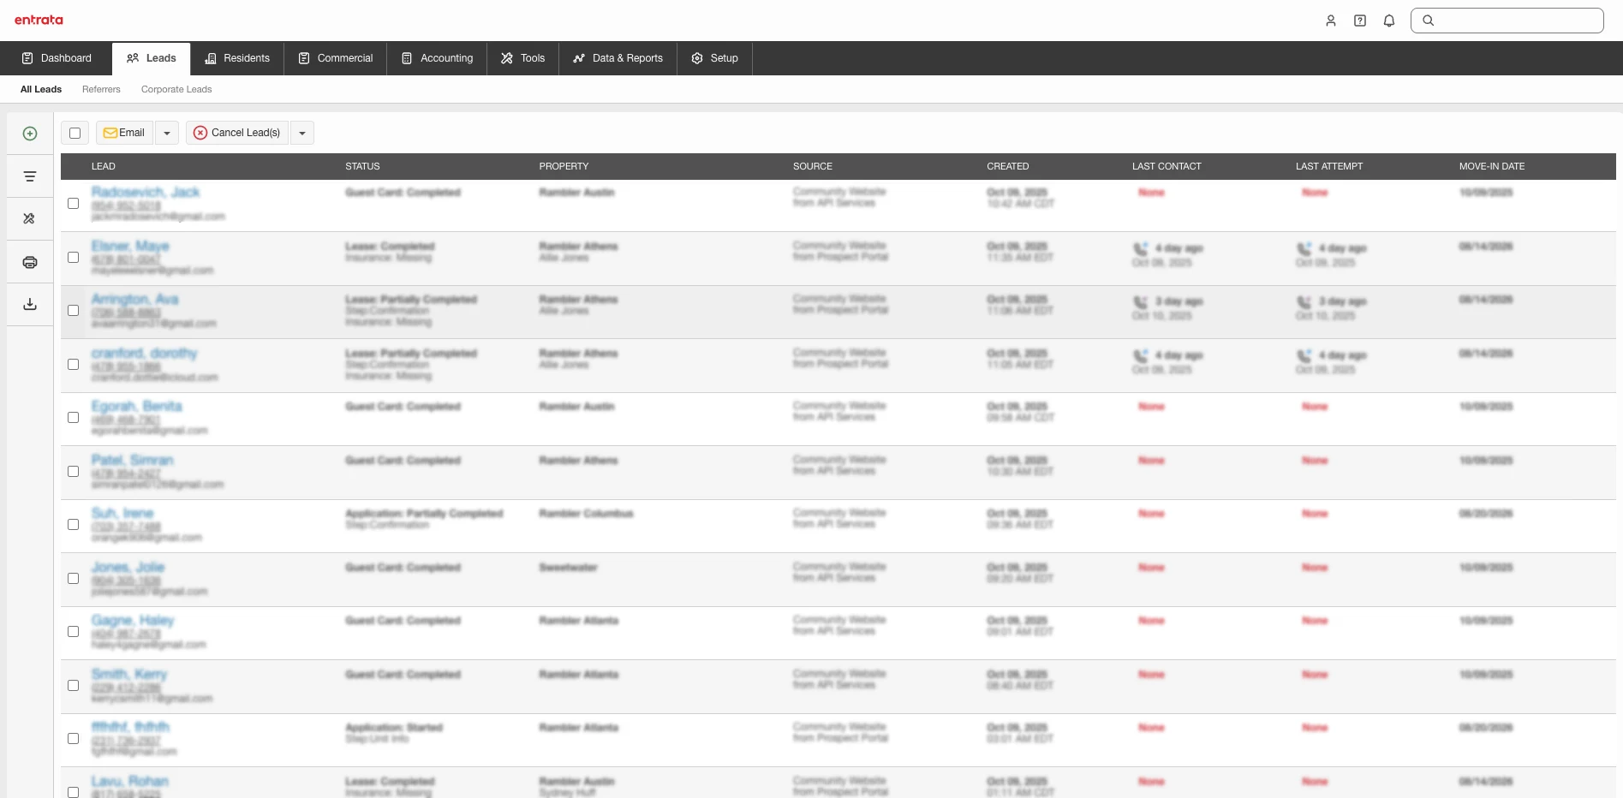Expand the Cancel Lead(s) dropdown arrow
The image size is (1623, 798).
tap(302, 133)
